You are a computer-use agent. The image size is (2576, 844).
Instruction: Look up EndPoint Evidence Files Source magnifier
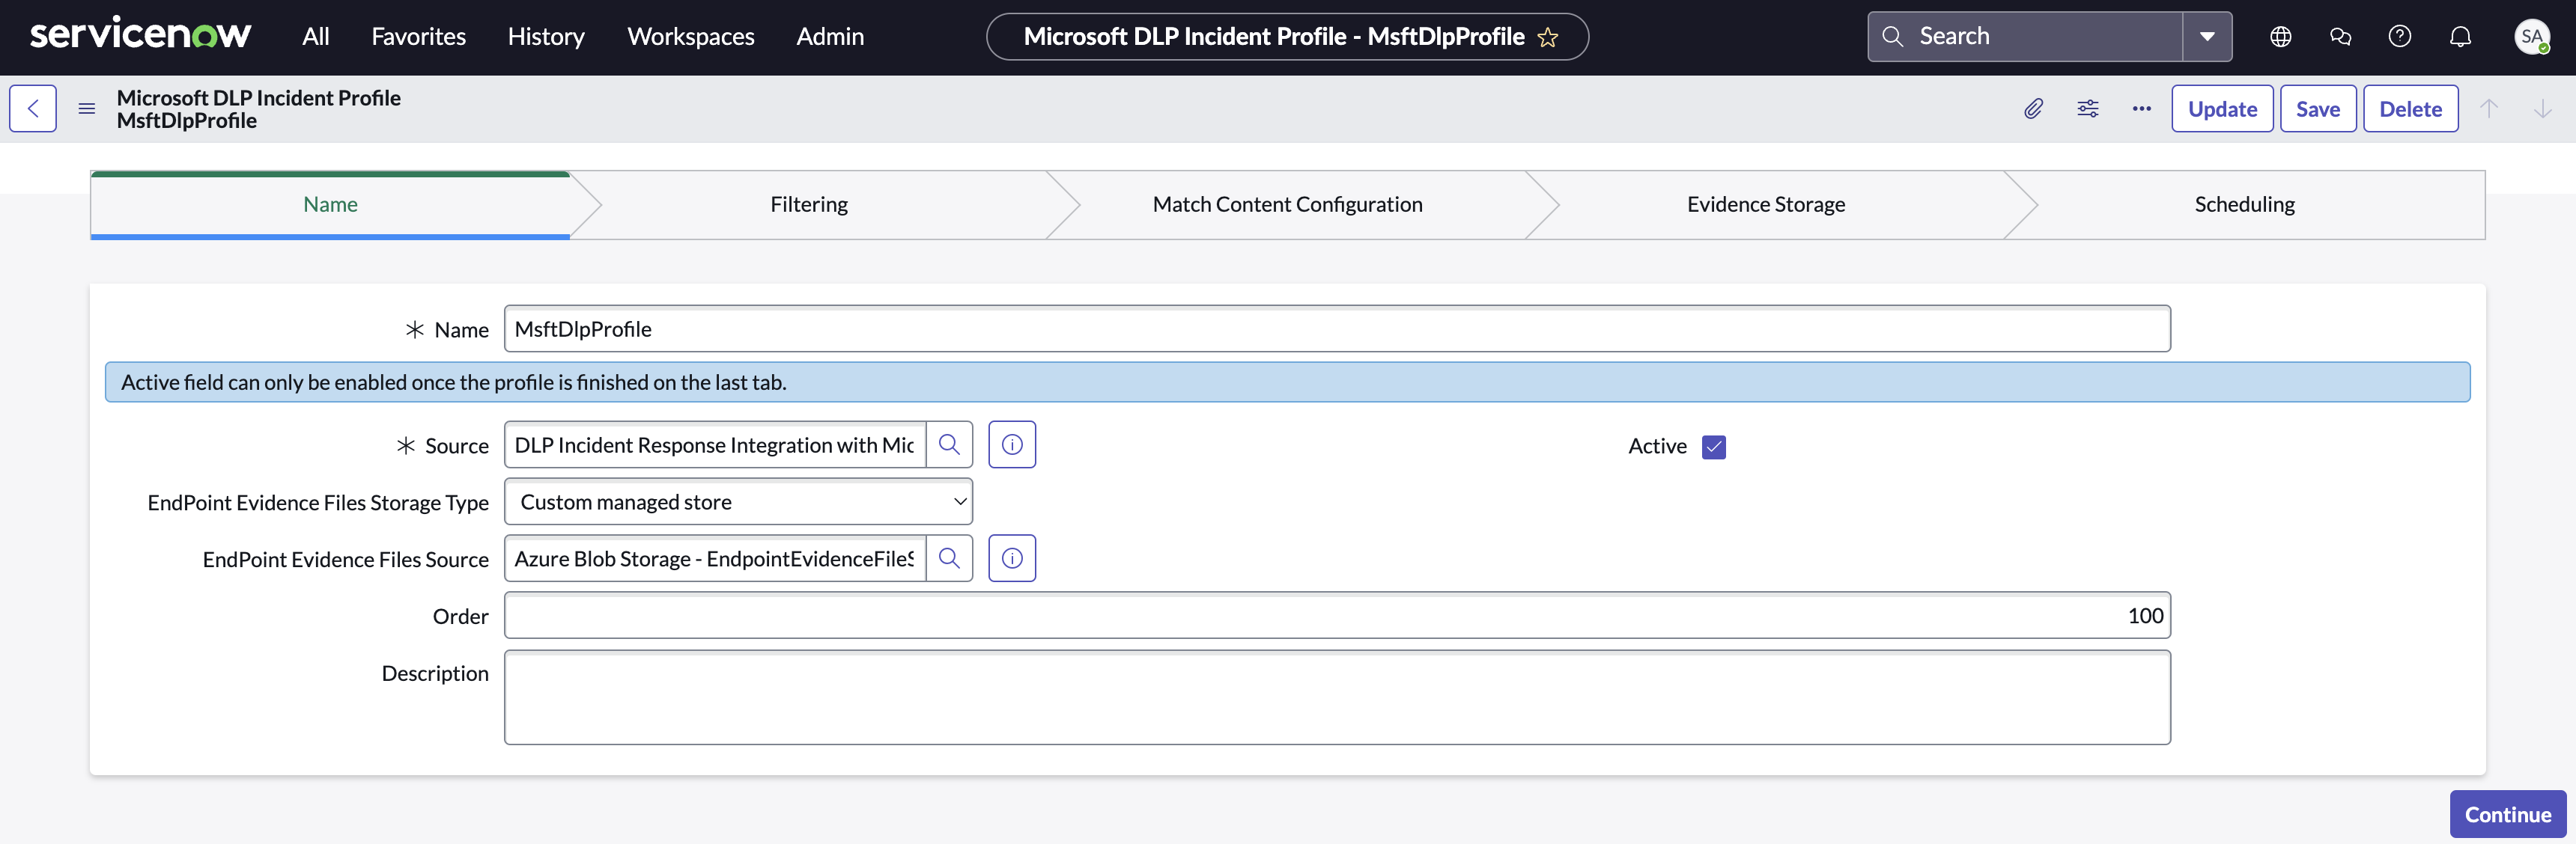(x=949, y=558)
